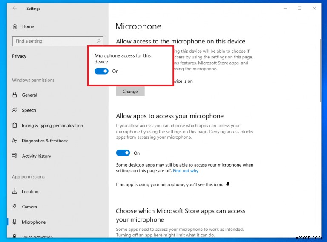The image size is (327, 242).
Task: Open Inking & typing personalization
Action: [52, 125]
